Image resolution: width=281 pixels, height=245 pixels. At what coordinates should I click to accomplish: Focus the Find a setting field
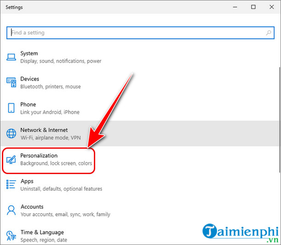[x=140, y=33]
